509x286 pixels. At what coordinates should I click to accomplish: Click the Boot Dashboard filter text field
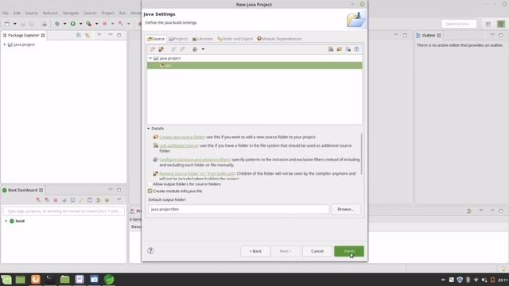point(64,211)
